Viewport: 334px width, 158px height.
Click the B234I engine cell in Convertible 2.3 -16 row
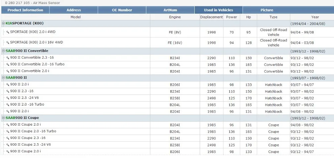click(x=175, y=58)
